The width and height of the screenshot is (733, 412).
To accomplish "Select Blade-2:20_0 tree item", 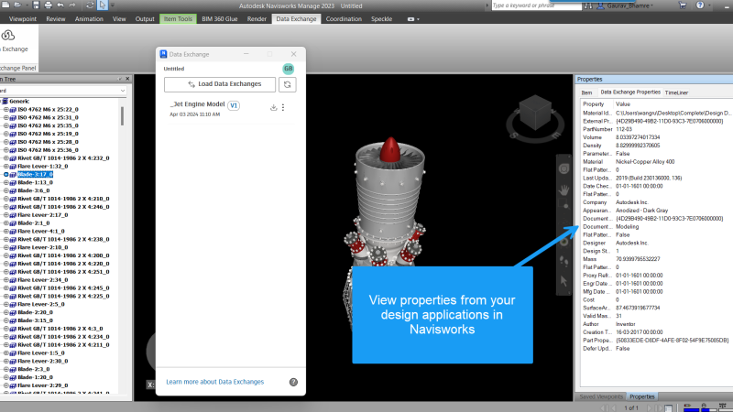I will click(x=35, y=312).
